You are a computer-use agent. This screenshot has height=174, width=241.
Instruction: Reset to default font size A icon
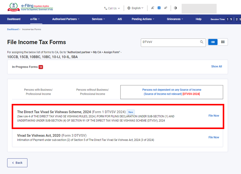159,8
